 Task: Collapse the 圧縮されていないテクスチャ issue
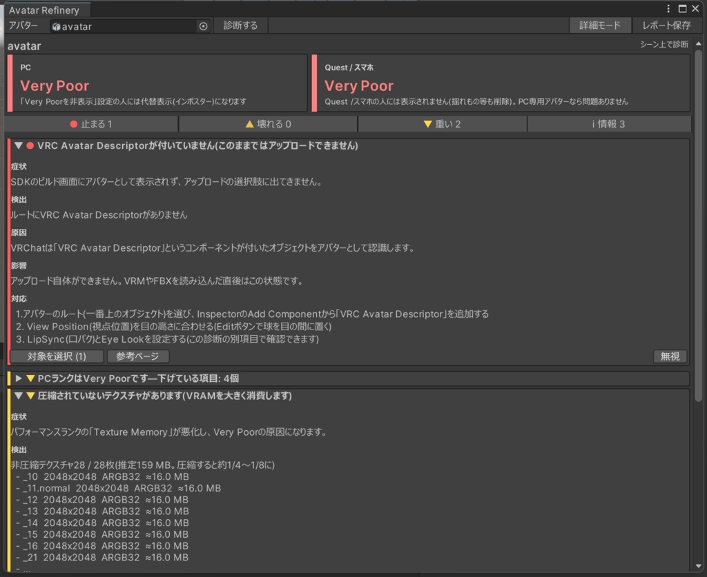[x=19, y=396]
